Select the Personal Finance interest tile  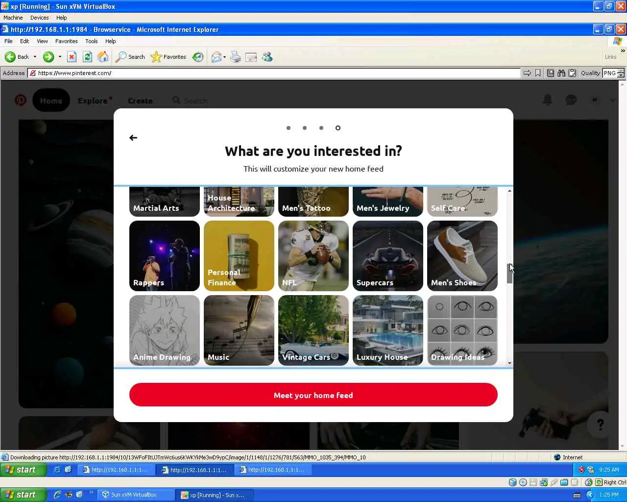tap(239, 256)
